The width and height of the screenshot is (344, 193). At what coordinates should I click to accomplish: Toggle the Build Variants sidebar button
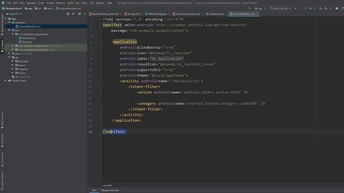[x=2, y=120]
